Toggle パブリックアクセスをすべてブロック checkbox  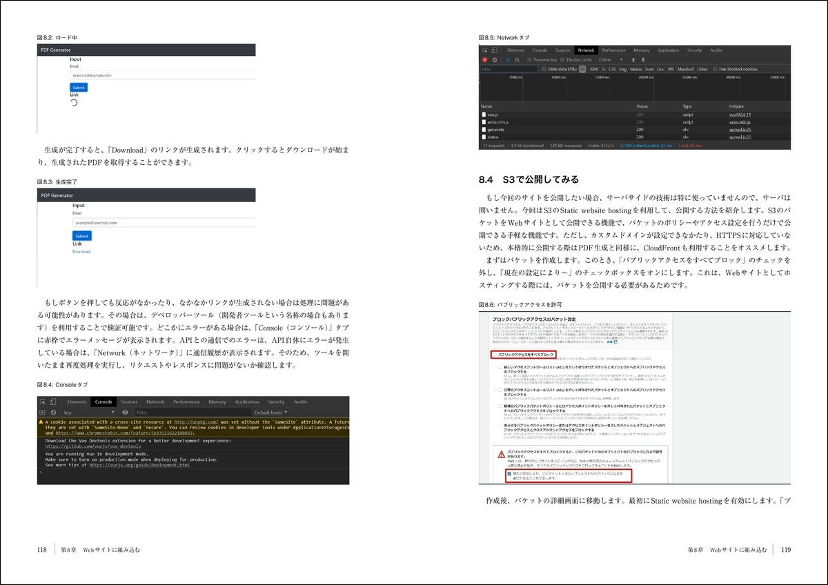click(x=495, y=355)
